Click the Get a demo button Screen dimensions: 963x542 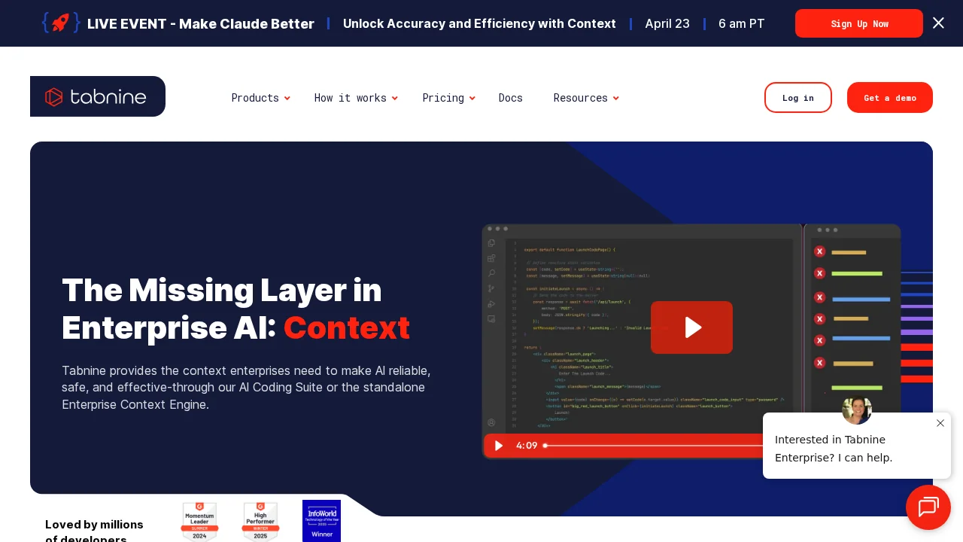coord(889,98)
